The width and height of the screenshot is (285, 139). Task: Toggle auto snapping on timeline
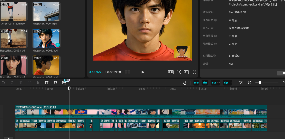pyautogui.click(x=205, y=83)
